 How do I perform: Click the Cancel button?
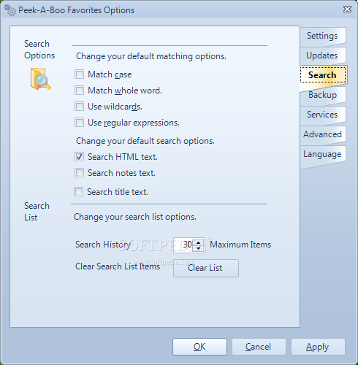point(259,347)
